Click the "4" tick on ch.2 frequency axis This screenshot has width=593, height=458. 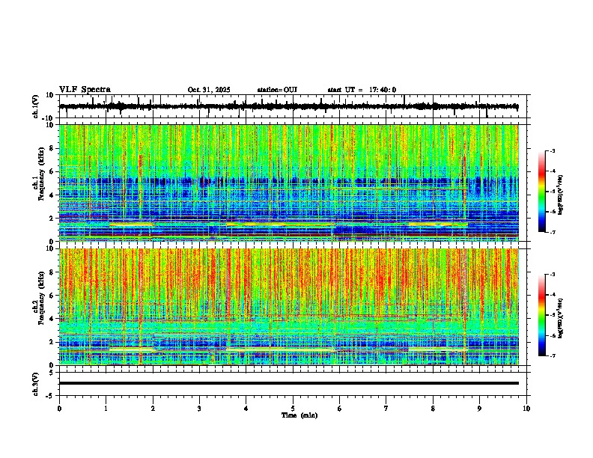52,319
